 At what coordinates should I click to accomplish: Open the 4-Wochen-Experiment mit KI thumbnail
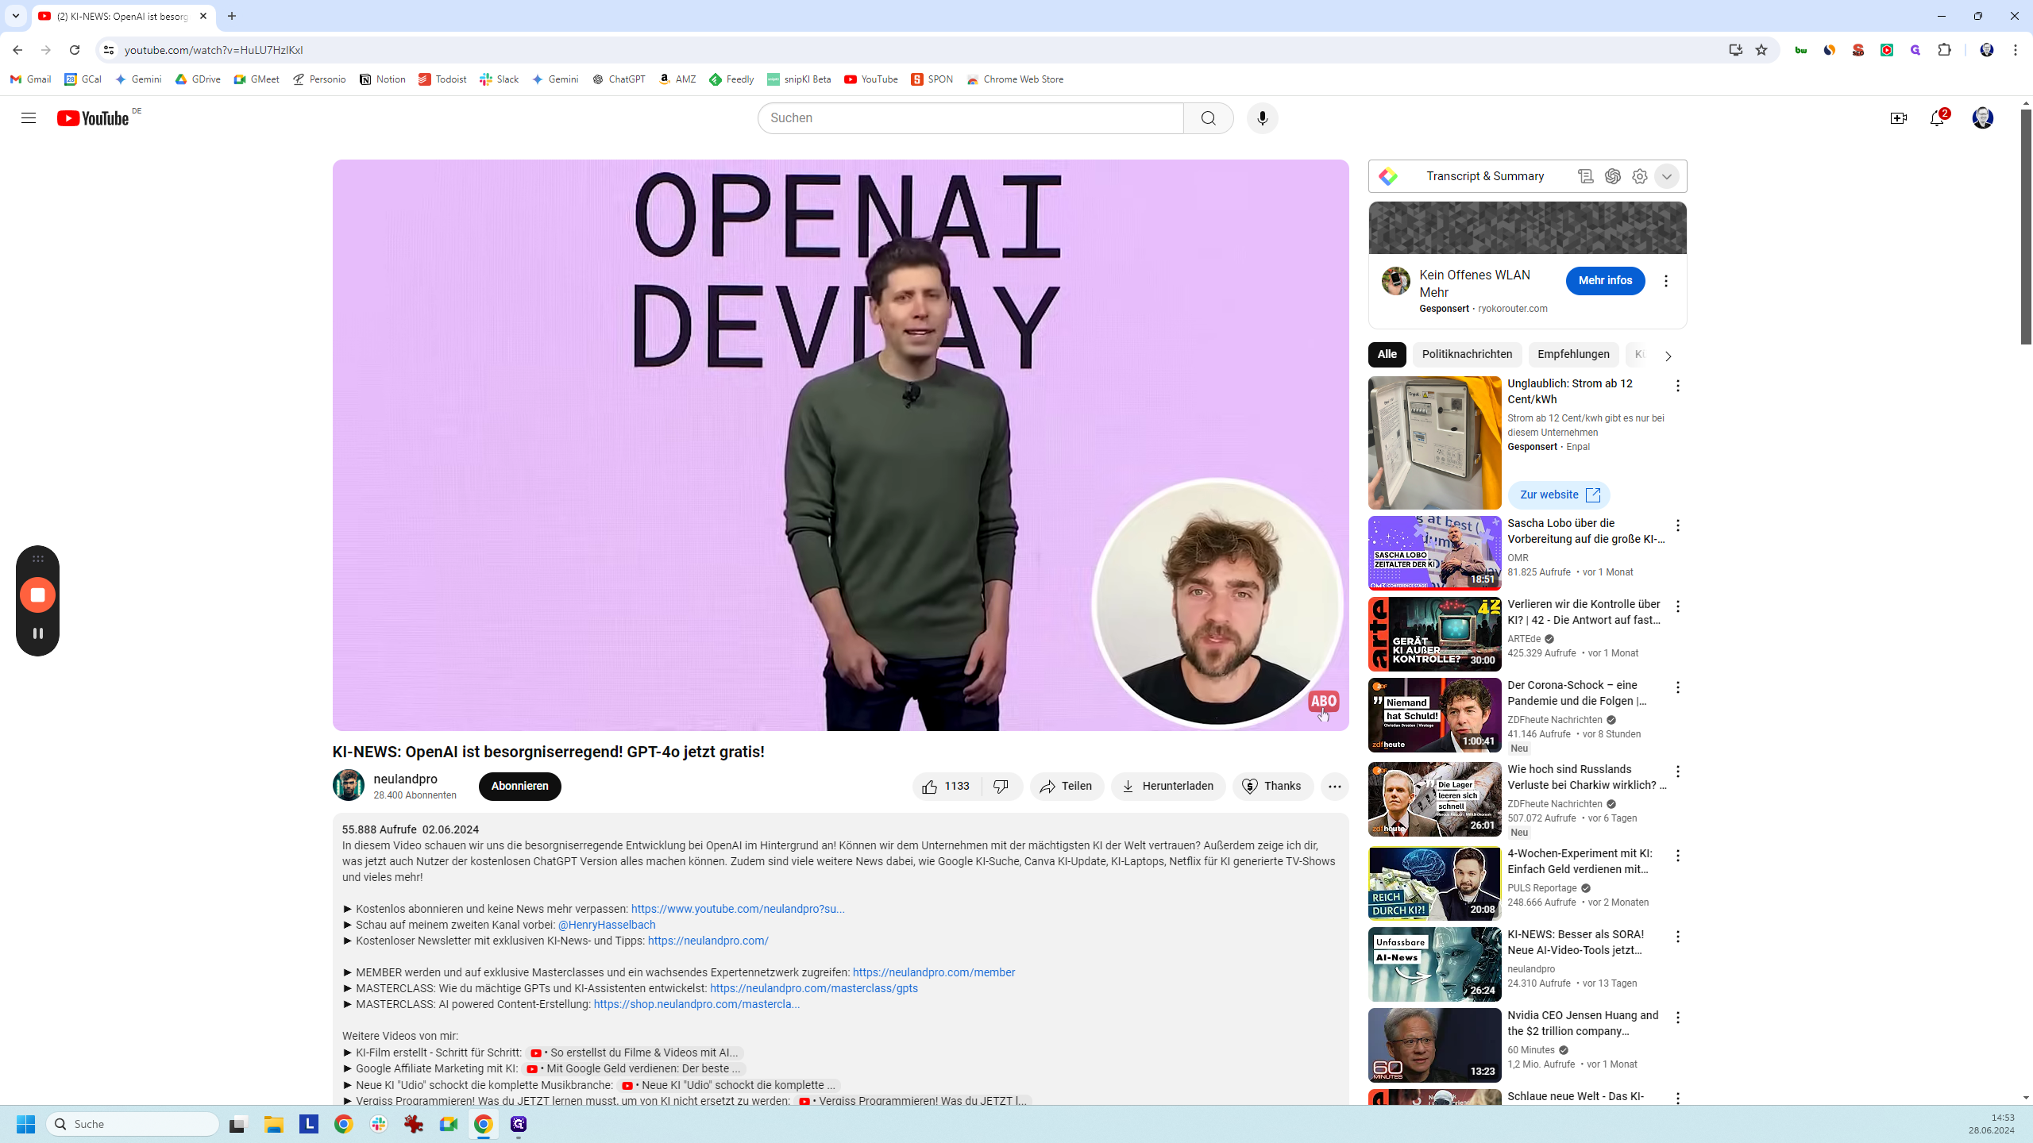tap(1434, 883)
